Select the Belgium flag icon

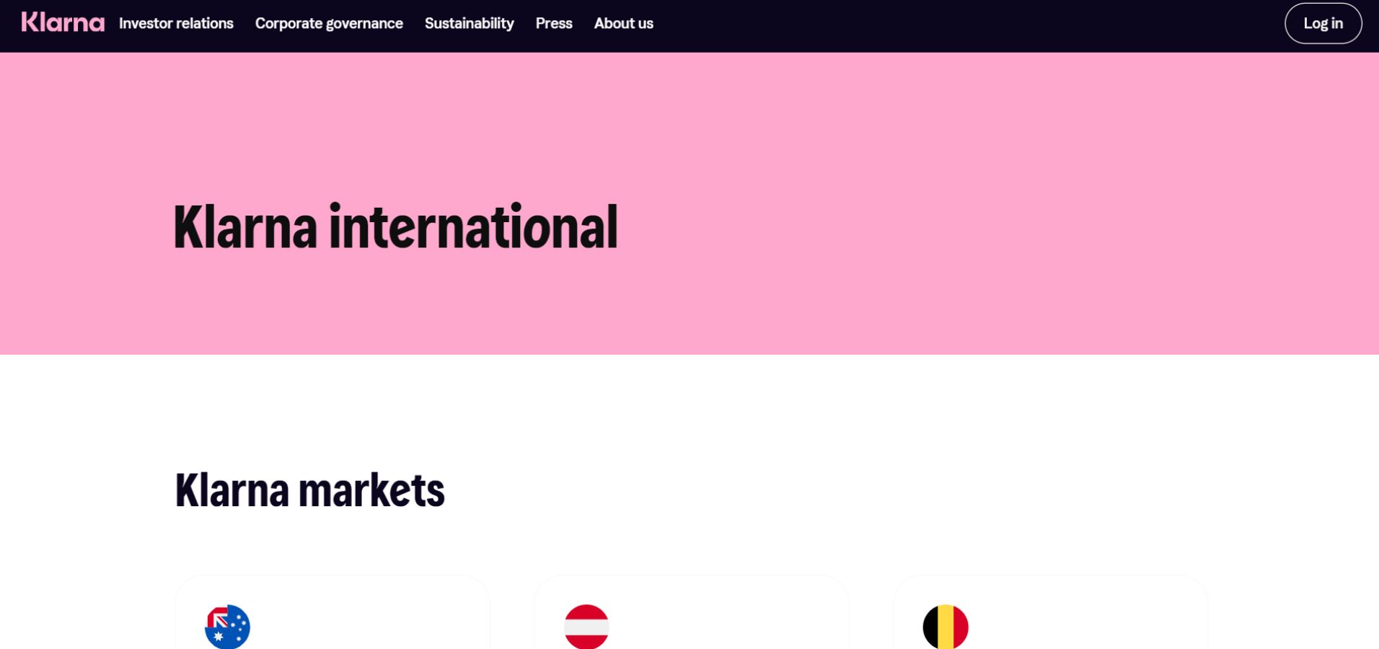coord(946,627)
